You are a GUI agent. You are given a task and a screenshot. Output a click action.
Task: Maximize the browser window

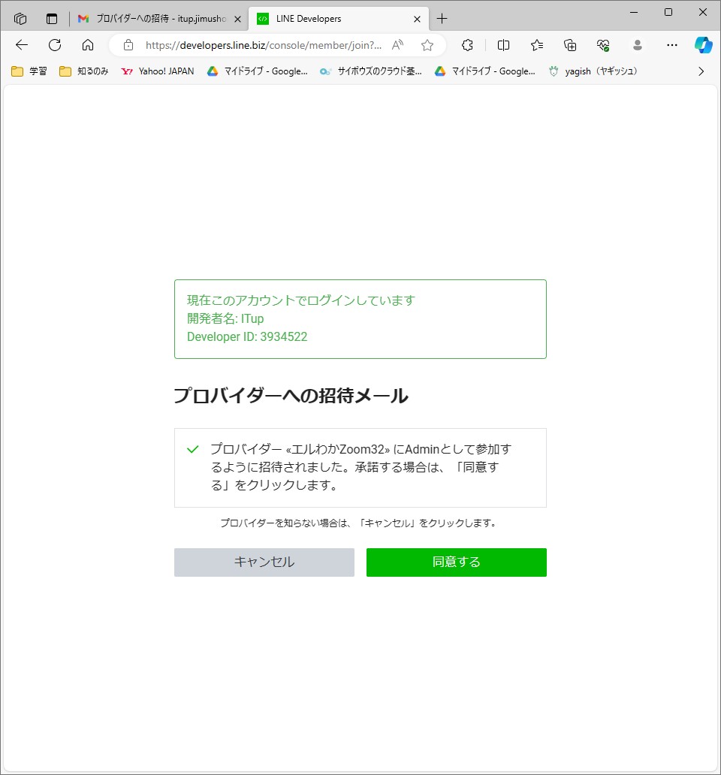(x=668, y=12)
